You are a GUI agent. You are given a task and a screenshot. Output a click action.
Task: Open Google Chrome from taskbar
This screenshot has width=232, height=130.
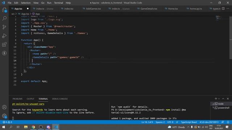click(x=33, y=127)
